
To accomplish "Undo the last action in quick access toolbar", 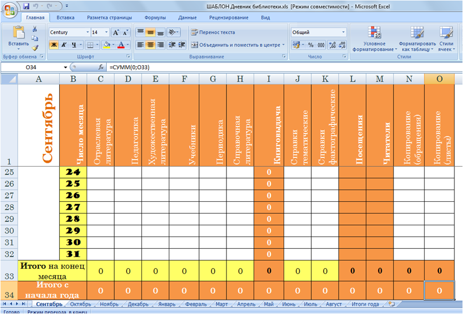I will (x=35, y=6).
